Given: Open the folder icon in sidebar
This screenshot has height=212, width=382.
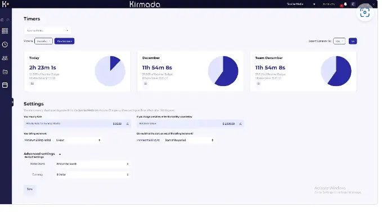Looking at the screenshot, I should pos(5,72).
